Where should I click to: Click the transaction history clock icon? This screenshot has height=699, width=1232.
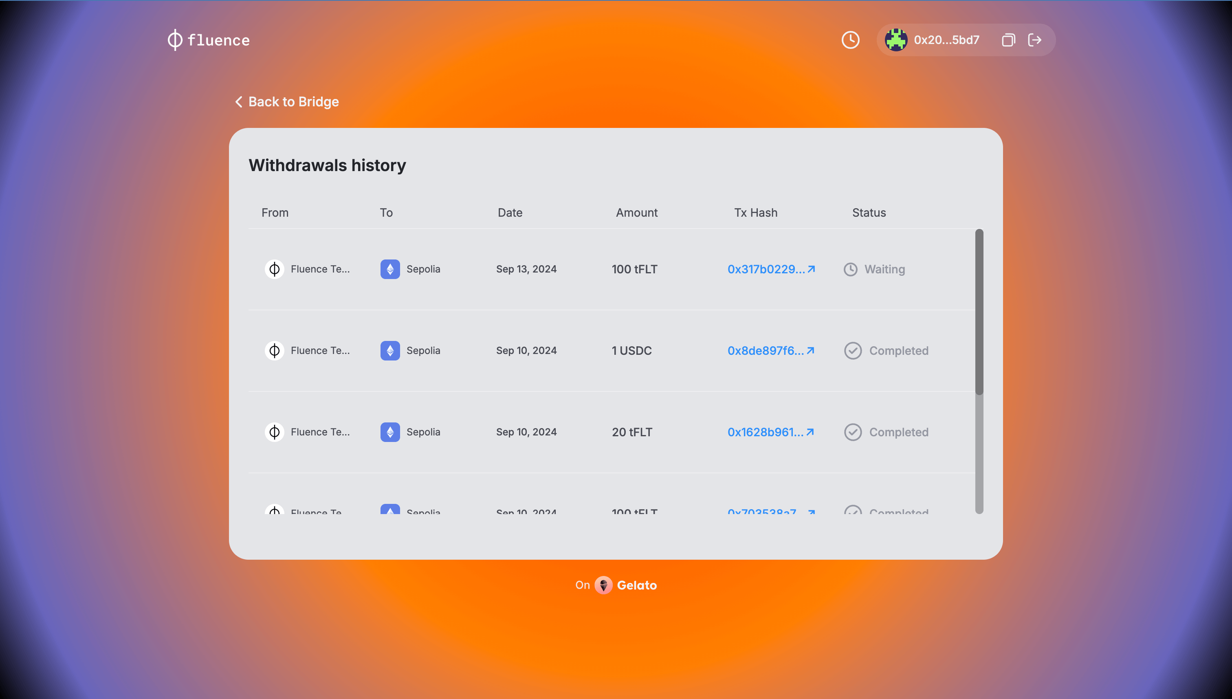tap(850, 40)
